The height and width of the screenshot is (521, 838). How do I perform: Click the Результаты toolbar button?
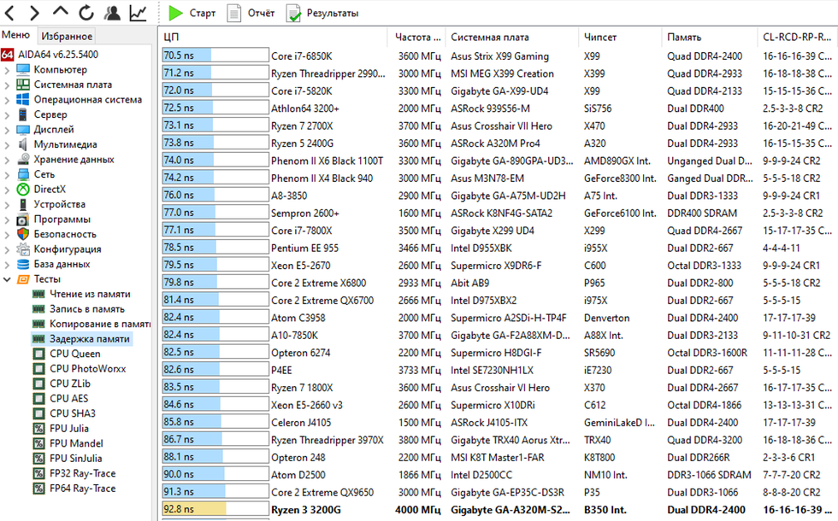[322, 14]
